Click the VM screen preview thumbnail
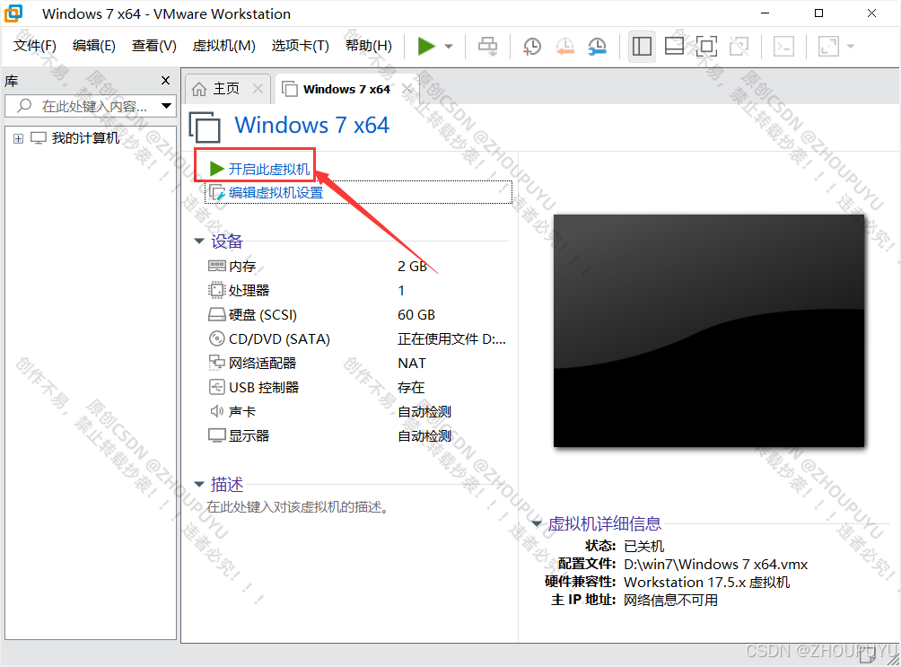Viewport: 901px width, 667px height. coord(708,330)
